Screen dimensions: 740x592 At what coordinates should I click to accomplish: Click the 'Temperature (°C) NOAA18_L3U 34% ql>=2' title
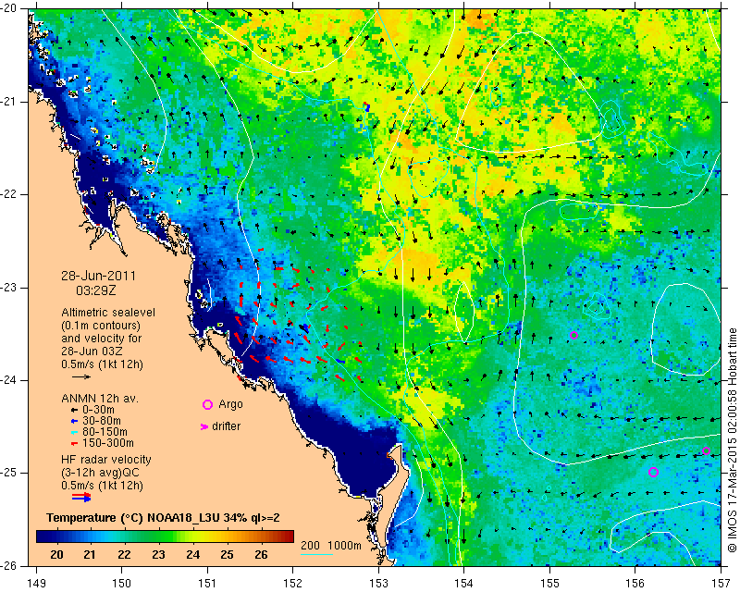pos(164,518)
